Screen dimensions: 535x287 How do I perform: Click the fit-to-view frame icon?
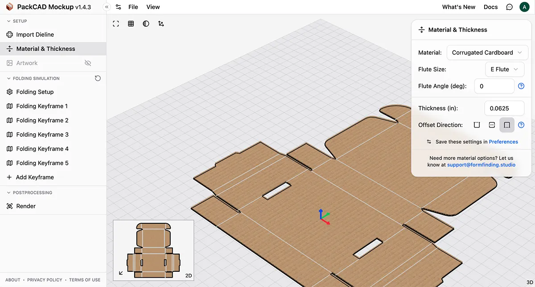point(116,24)
